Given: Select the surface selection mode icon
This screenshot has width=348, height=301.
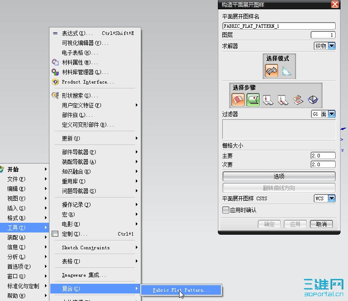Looking at the screenshot, I should coord(271,71).
